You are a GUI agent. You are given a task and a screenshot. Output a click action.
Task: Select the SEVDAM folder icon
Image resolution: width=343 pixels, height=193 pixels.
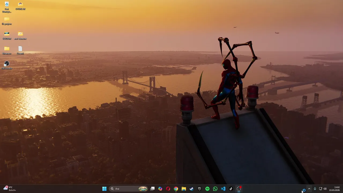click(x=7, y=36)
